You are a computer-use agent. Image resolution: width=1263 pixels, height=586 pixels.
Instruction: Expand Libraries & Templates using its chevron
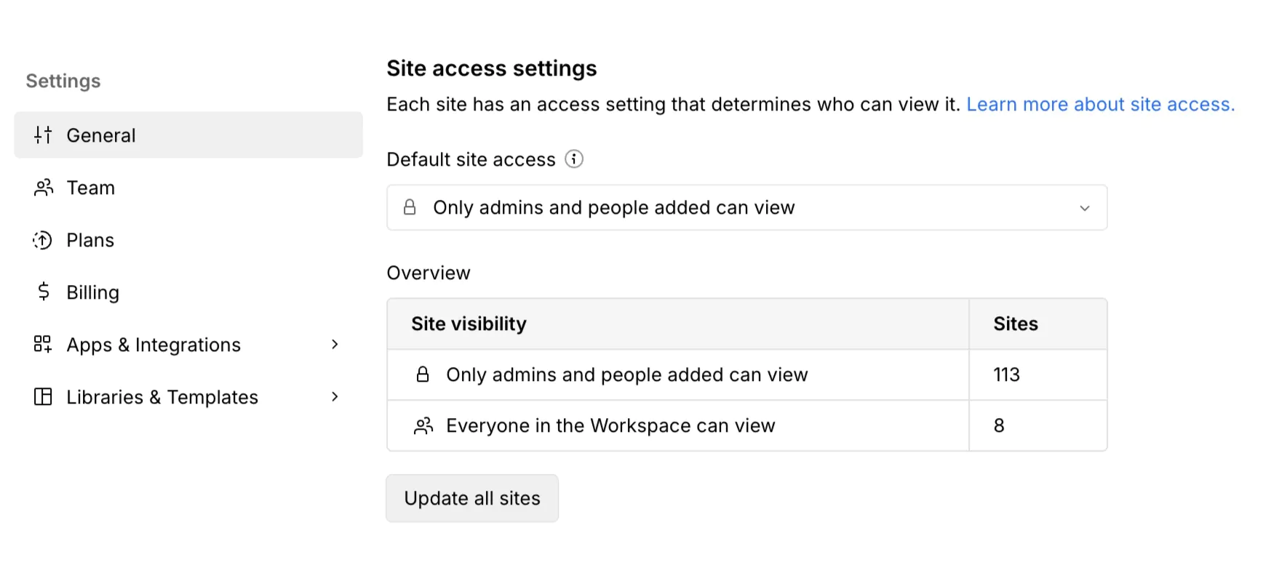tap(335, 397)
